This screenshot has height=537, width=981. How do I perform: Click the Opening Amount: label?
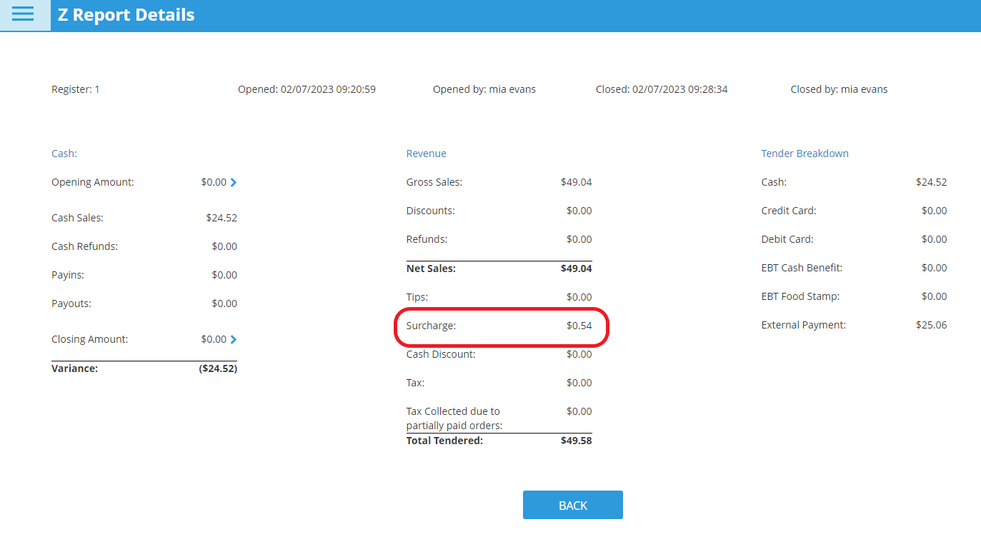[93, 182]
